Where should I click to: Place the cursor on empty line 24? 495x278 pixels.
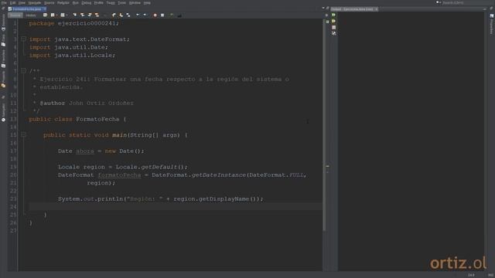tap(176, 207)
